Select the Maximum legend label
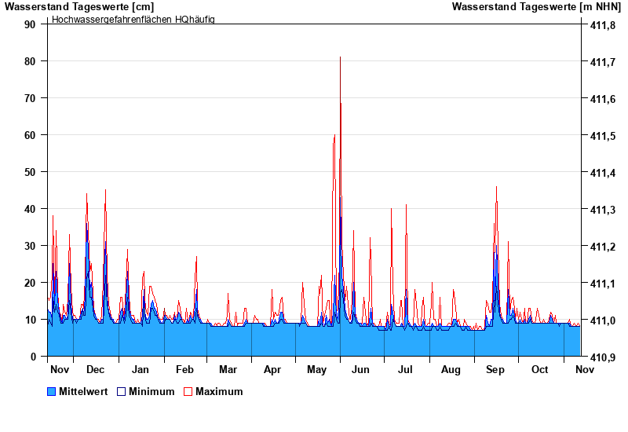628x432 pixels. tap(219, 391)
